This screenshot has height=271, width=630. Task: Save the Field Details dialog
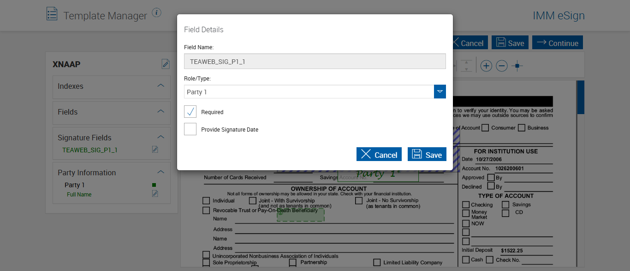[x=427, y=155]
